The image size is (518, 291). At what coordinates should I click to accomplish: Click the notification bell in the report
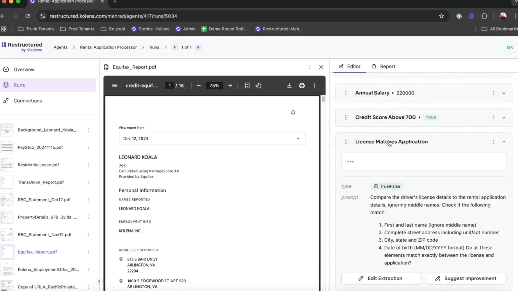tap(293, 112)
